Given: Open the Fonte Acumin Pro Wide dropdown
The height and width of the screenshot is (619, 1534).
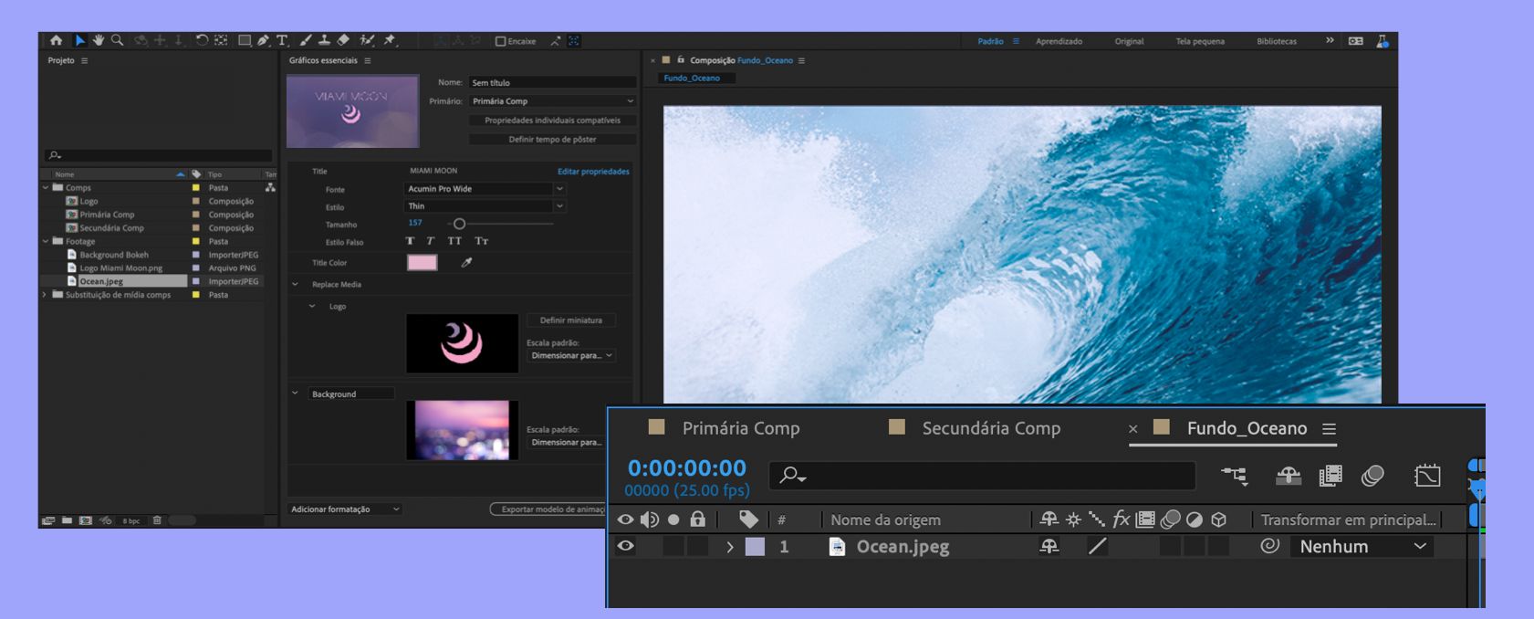Looking at the screenshot, I should pos(485,189).
